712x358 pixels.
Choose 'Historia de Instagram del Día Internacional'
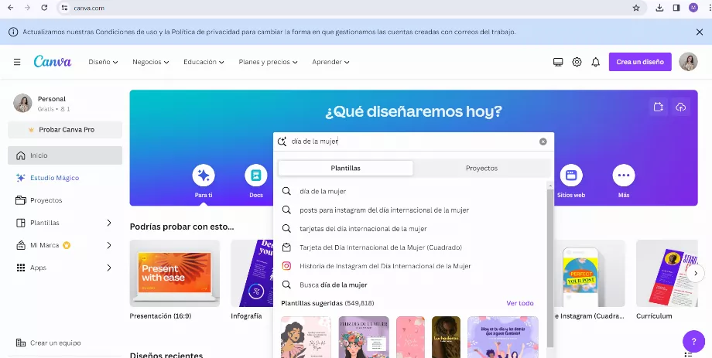pyautogui.click(x=410, y=266)
